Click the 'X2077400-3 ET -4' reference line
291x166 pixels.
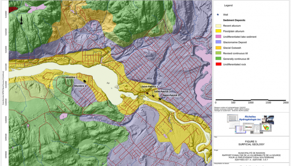[x=251, y=159]
